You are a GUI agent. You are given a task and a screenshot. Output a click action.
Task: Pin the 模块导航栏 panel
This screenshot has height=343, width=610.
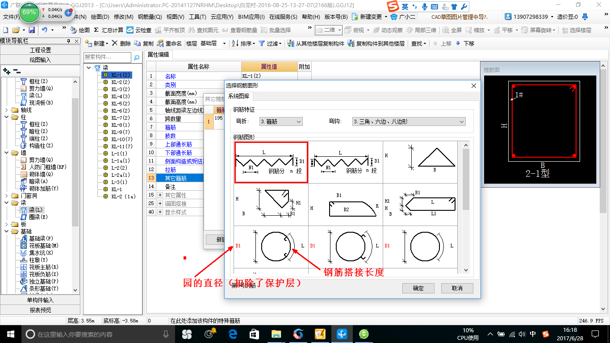[68, 41]
